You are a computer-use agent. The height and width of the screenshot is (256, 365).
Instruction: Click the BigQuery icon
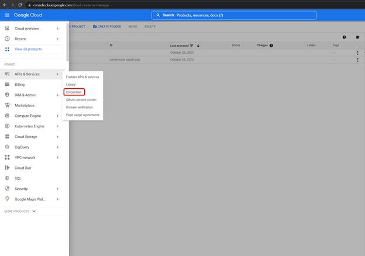7,147
